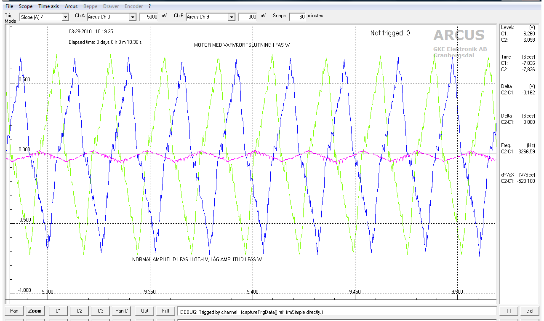Click the 9.500 time axis label
544x321 pixels.
[457, 292]
